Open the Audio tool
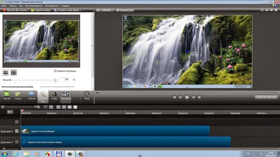 (54, 96)
